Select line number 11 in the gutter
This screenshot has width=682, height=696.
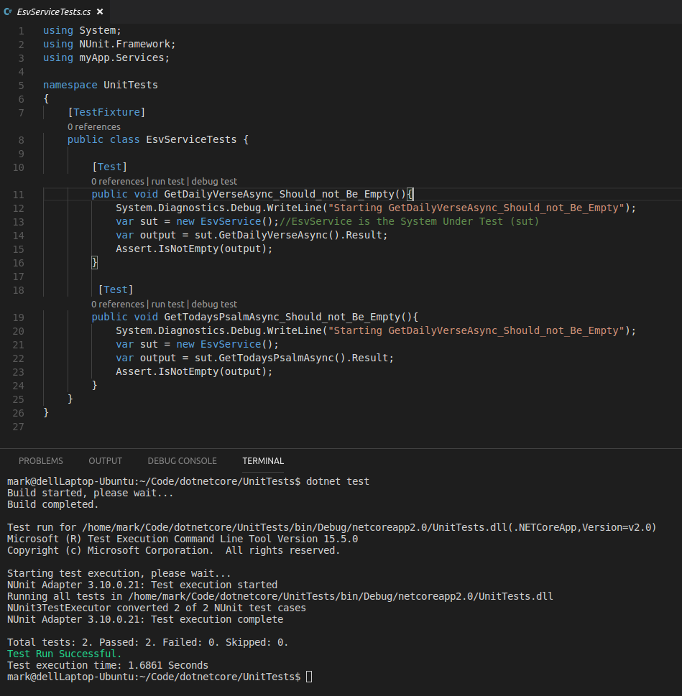pyautogui.click(x=19, y=194)
